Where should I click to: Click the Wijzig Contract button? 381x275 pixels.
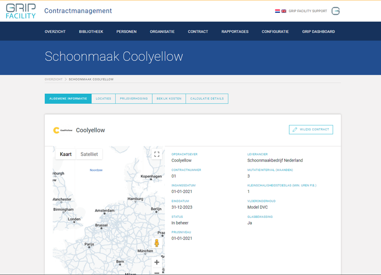click(311, 130)
